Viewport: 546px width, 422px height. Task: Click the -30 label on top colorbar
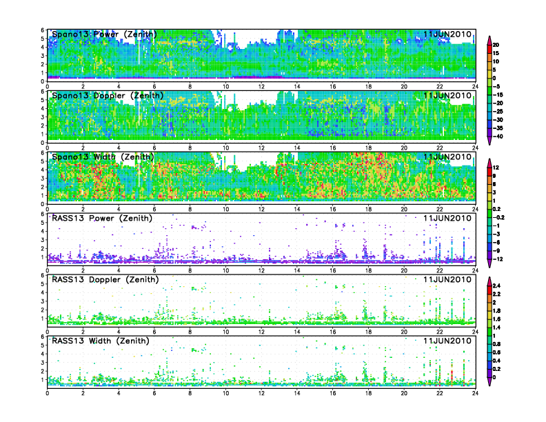click(x=498, y=120)
